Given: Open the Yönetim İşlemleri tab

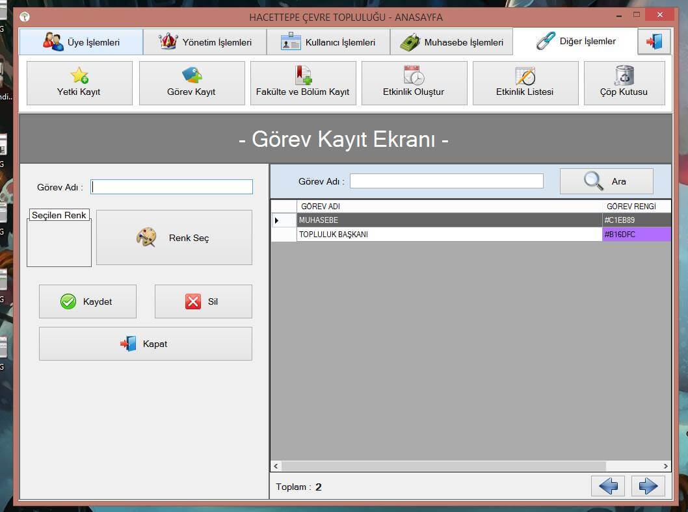Looking at the screenshot, I should tap(205, 42).
